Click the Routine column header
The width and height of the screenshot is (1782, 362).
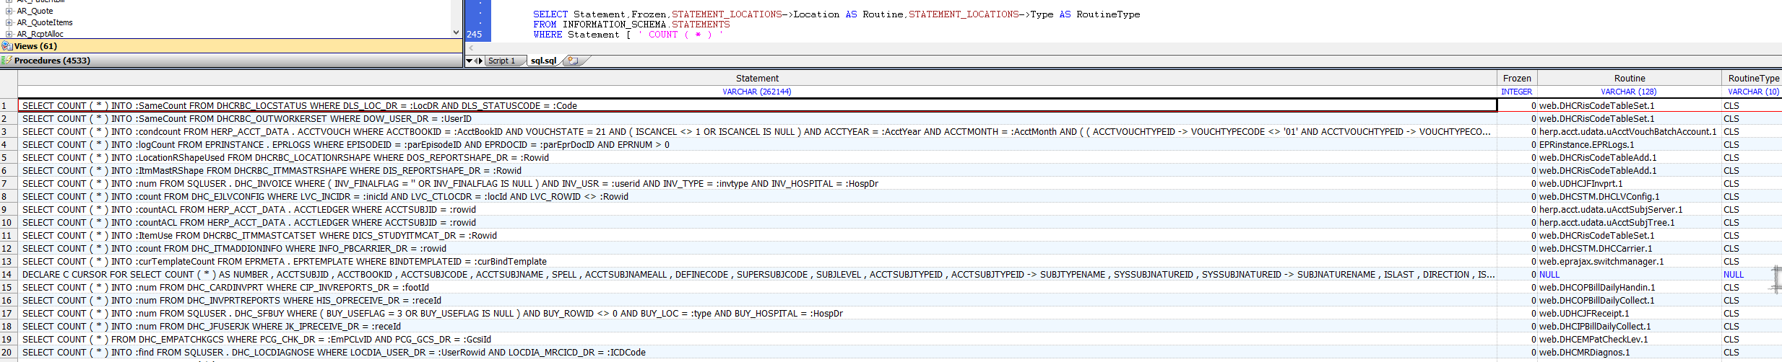tap(1630, 78)
